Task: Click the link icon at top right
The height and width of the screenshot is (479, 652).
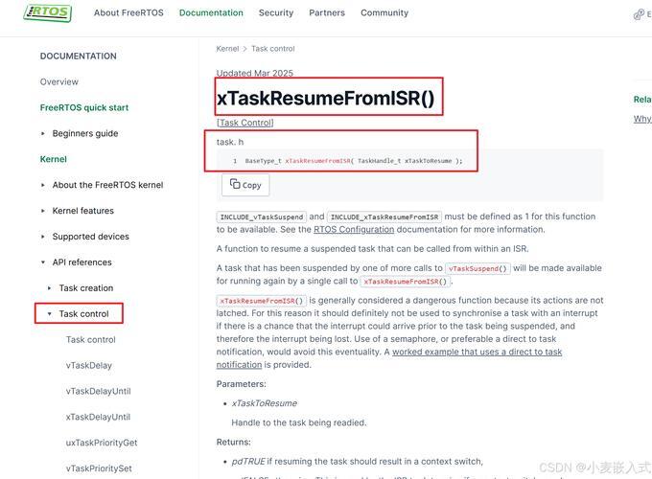Action: tap(639, 15)
